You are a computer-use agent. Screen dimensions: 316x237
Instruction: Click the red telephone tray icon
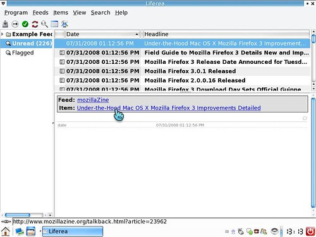point(256,231)
